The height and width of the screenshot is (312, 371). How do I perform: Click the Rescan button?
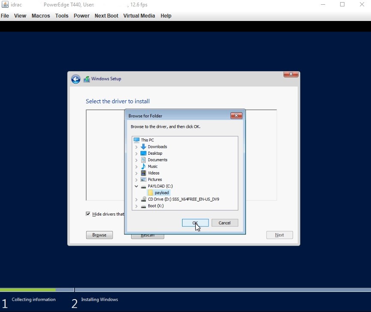tap(147, 235)
